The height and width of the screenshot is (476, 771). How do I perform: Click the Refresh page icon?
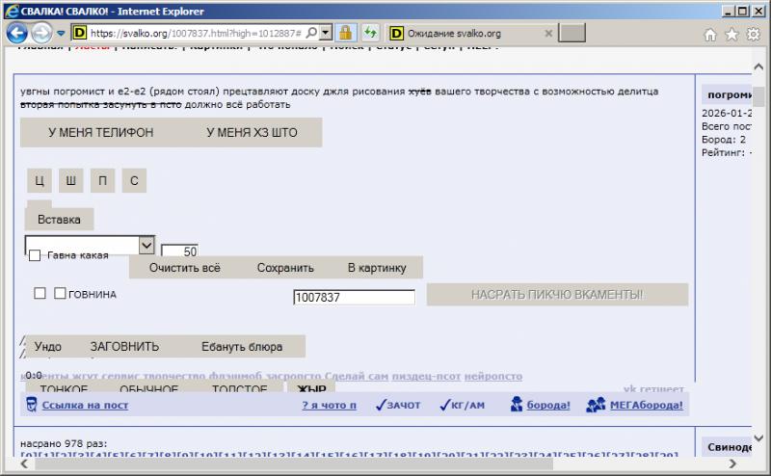[369, 33]
